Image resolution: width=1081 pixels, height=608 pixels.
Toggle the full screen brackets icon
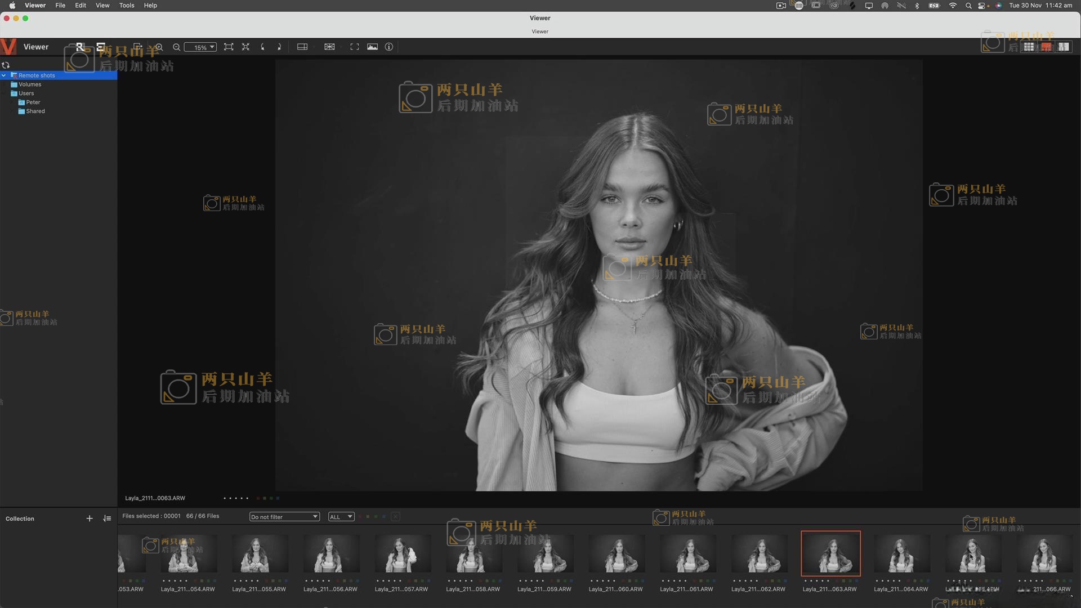[354, 47]
